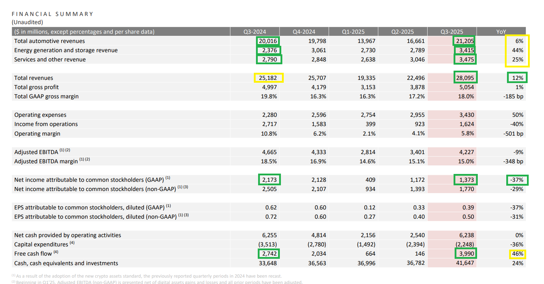Select Q3-2025 total revenues value 28,095
Viewport: 544px width, 284px height.
(x=465, y=78)
